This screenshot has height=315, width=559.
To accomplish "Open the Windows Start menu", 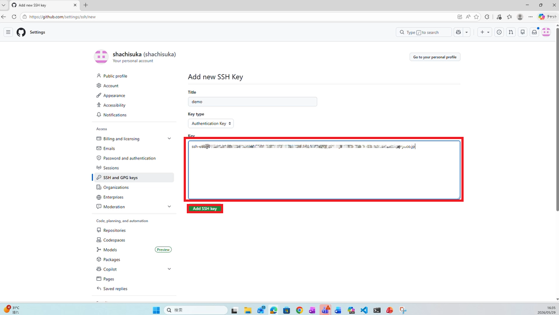I will click(x=156, y=310).
